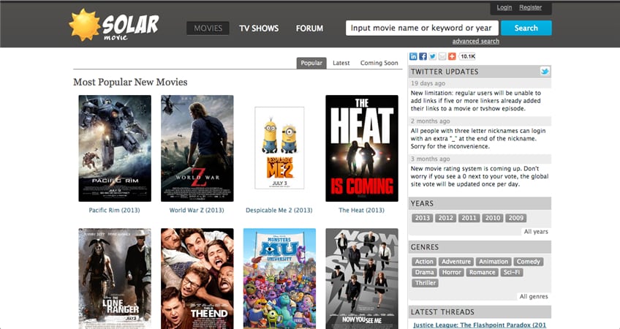Open the Movies navigation tab
620x329 pixels.
coord(208,28)
